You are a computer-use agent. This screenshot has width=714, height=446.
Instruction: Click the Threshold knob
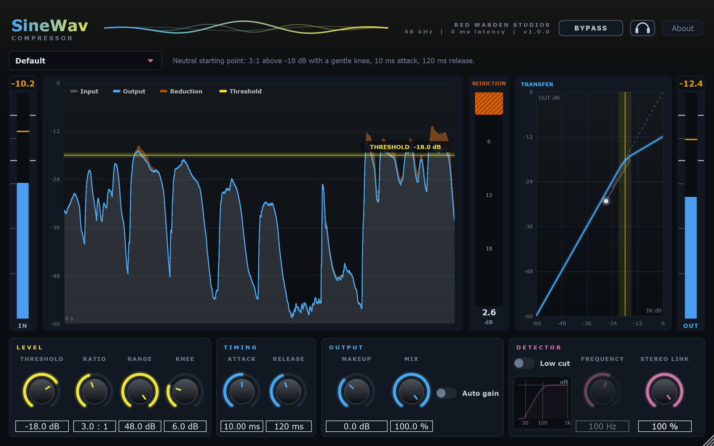point(42,391)
